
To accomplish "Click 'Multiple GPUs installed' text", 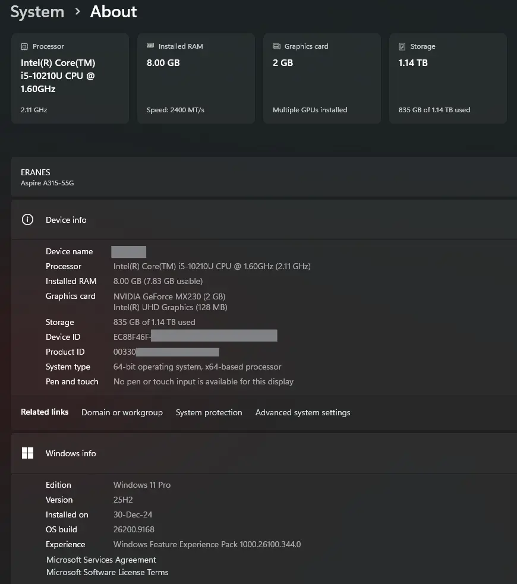I will [310, 110].
